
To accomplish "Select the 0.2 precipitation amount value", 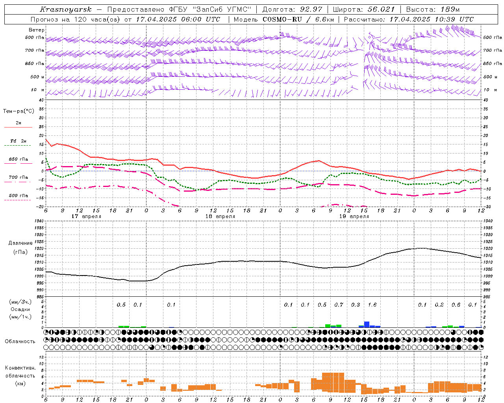I will pyautogui.click(x=439, y=305).
